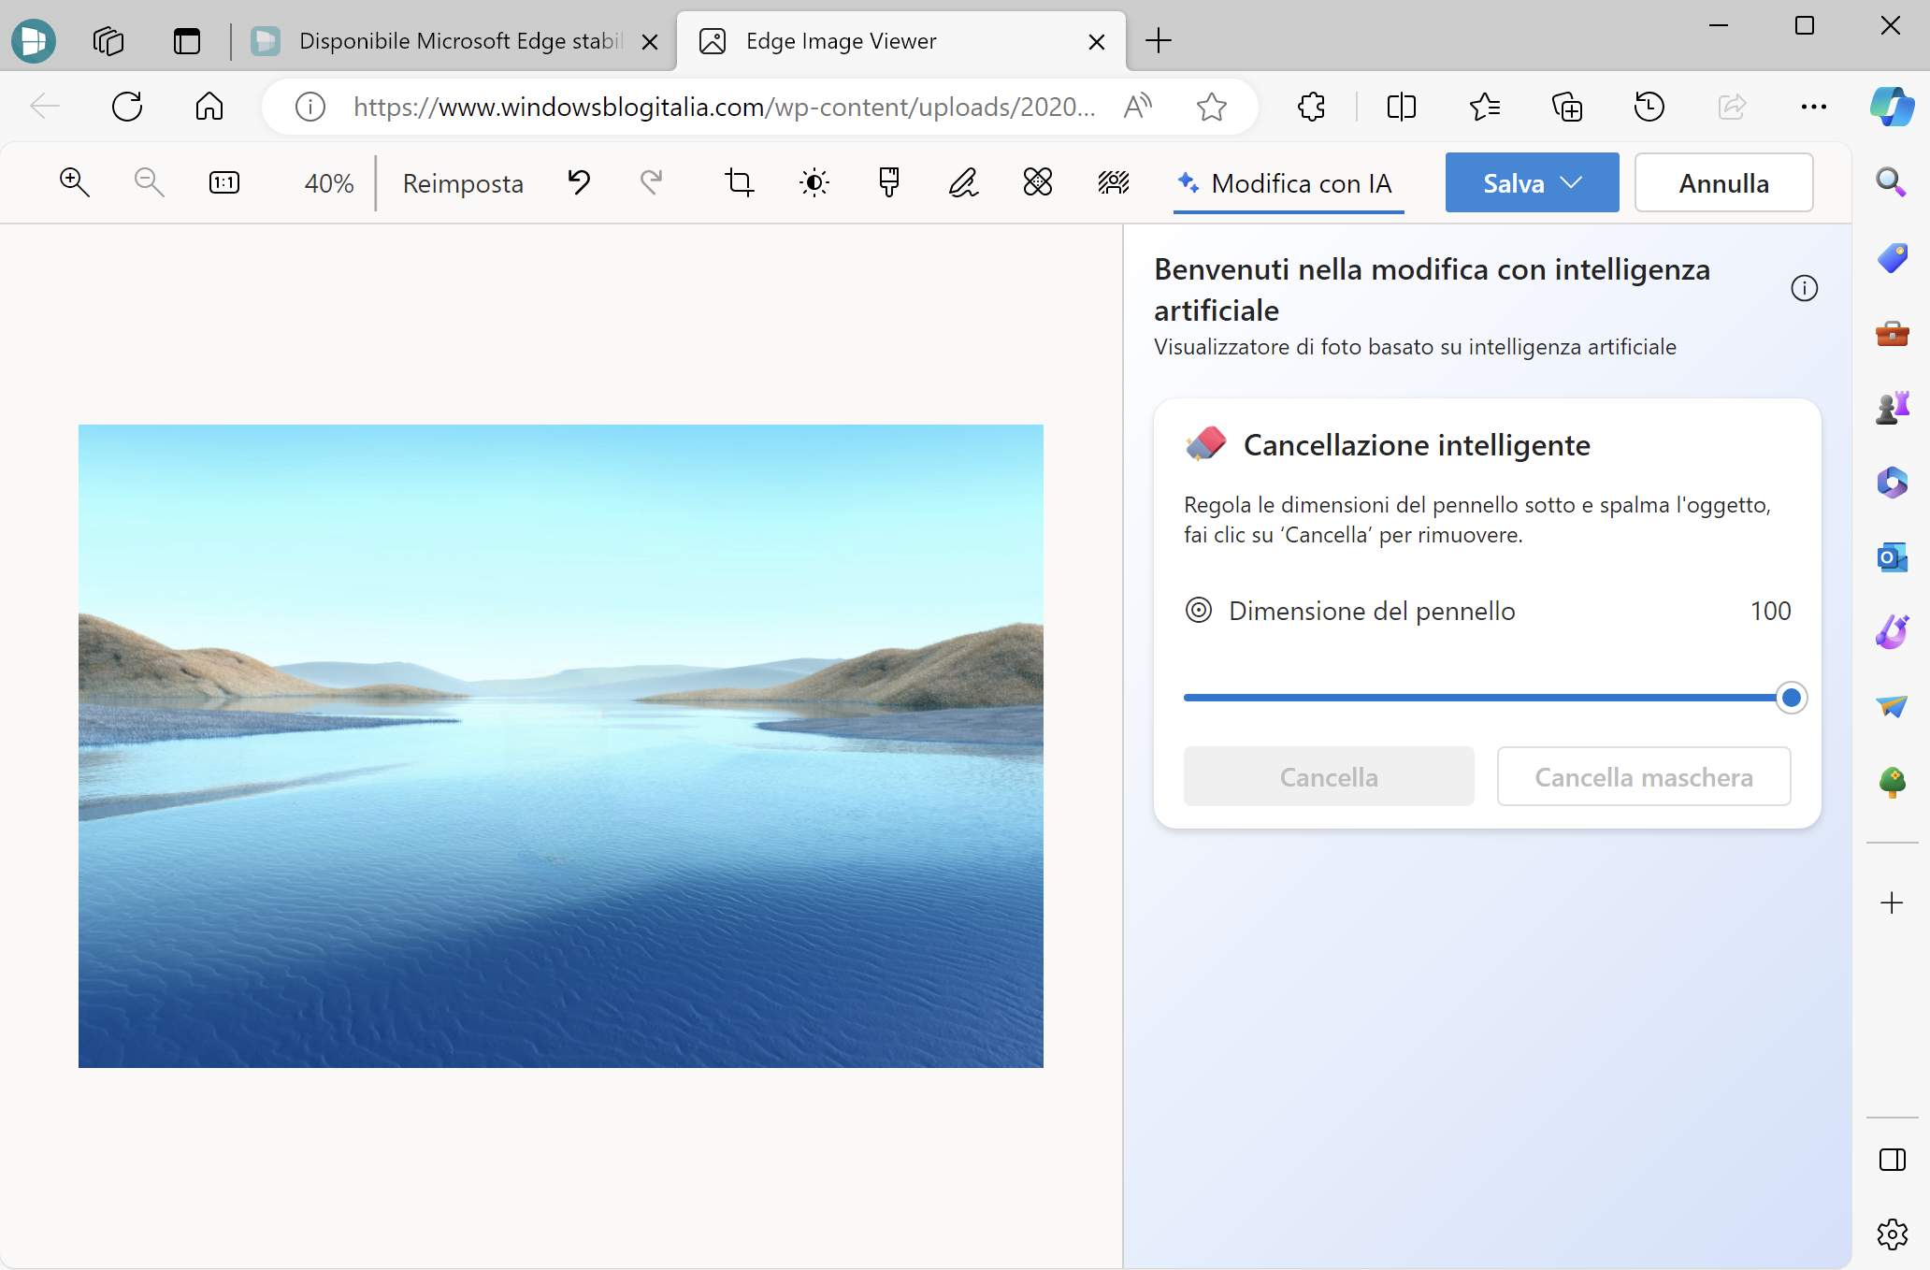Click the undo arrow icon
The height and width of the screenshot is (1270, 1930).
580,182
